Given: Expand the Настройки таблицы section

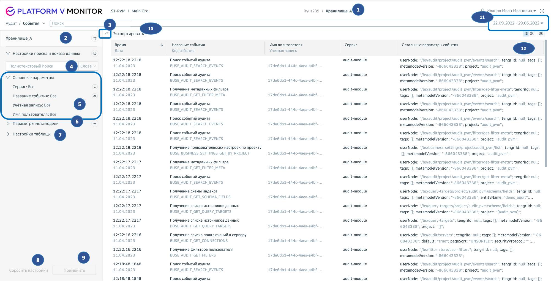Looking at the screenshot, I should tap(8, 134).
